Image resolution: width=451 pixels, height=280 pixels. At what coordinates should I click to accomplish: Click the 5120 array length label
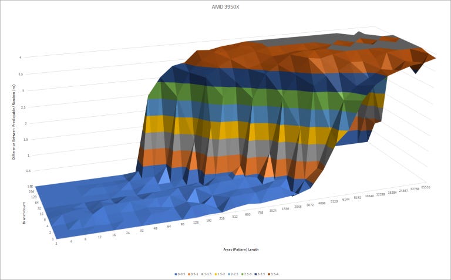[x=334, y=201]
